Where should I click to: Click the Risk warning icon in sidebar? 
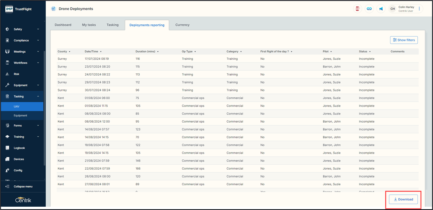[7, 74]
